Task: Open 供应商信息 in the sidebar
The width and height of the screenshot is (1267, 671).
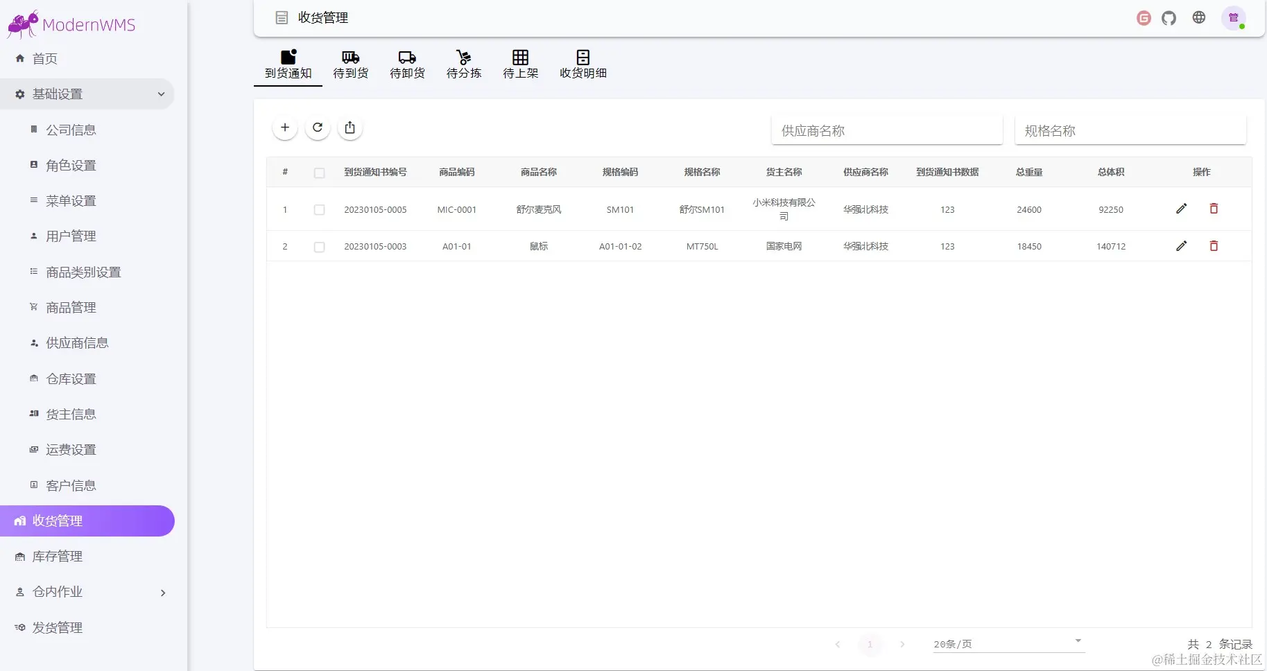Action: click(x=77, y=343)
